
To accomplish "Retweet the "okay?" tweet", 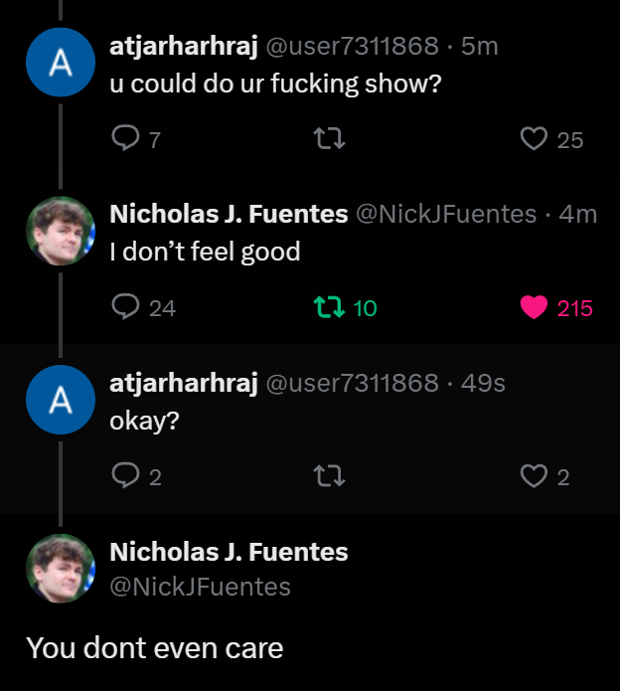I will click(x=329, y=477).
